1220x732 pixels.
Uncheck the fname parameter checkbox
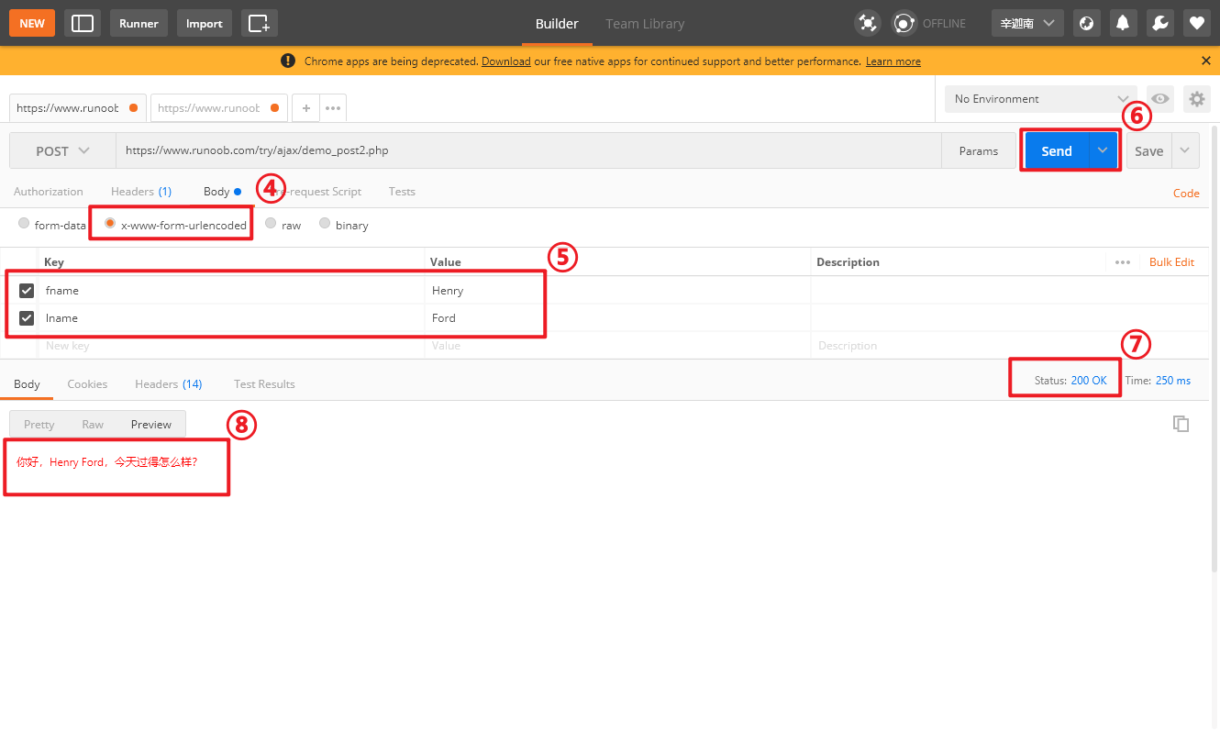[x=27, y=290]
